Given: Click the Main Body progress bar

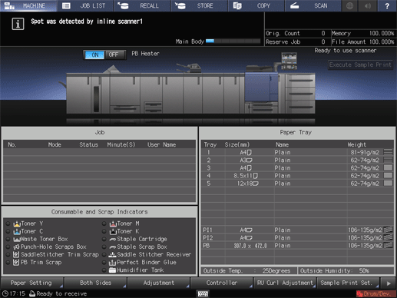Looking at the screenshot, I should [233, 41].
